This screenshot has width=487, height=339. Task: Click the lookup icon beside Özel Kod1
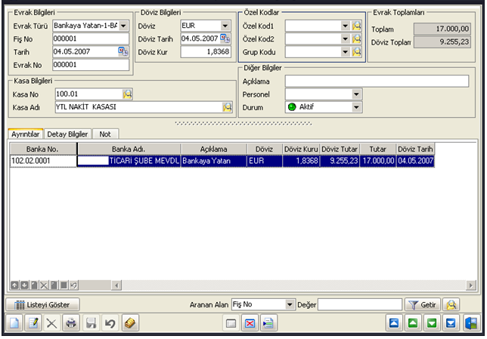(357, 26)
